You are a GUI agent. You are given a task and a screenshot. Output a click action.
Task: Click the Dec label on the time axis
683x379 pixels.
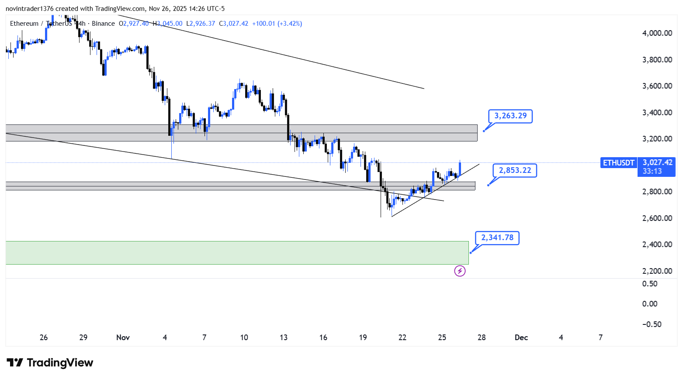pyautogui.click(x=521, y=338)
